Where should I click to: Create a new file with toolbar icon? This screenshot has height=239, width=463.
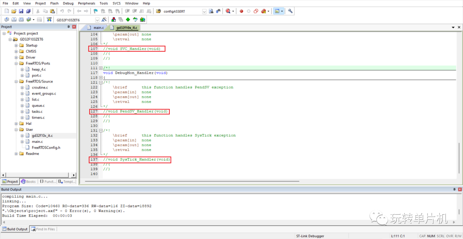coord(6,11)
